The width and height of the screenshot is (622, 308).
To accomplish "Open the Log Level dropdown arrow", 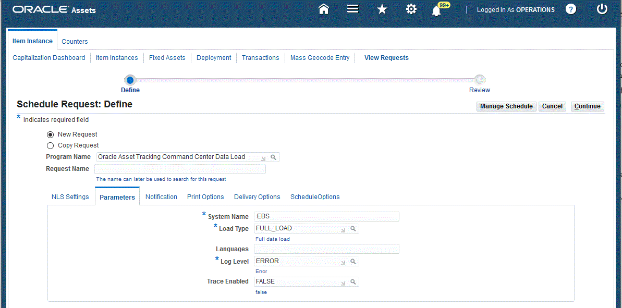I will tap(344, 261).
